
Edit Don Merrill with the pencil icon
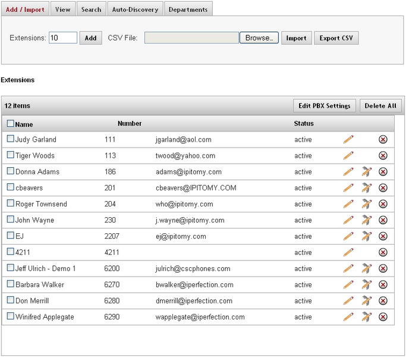tap(348, 300)
